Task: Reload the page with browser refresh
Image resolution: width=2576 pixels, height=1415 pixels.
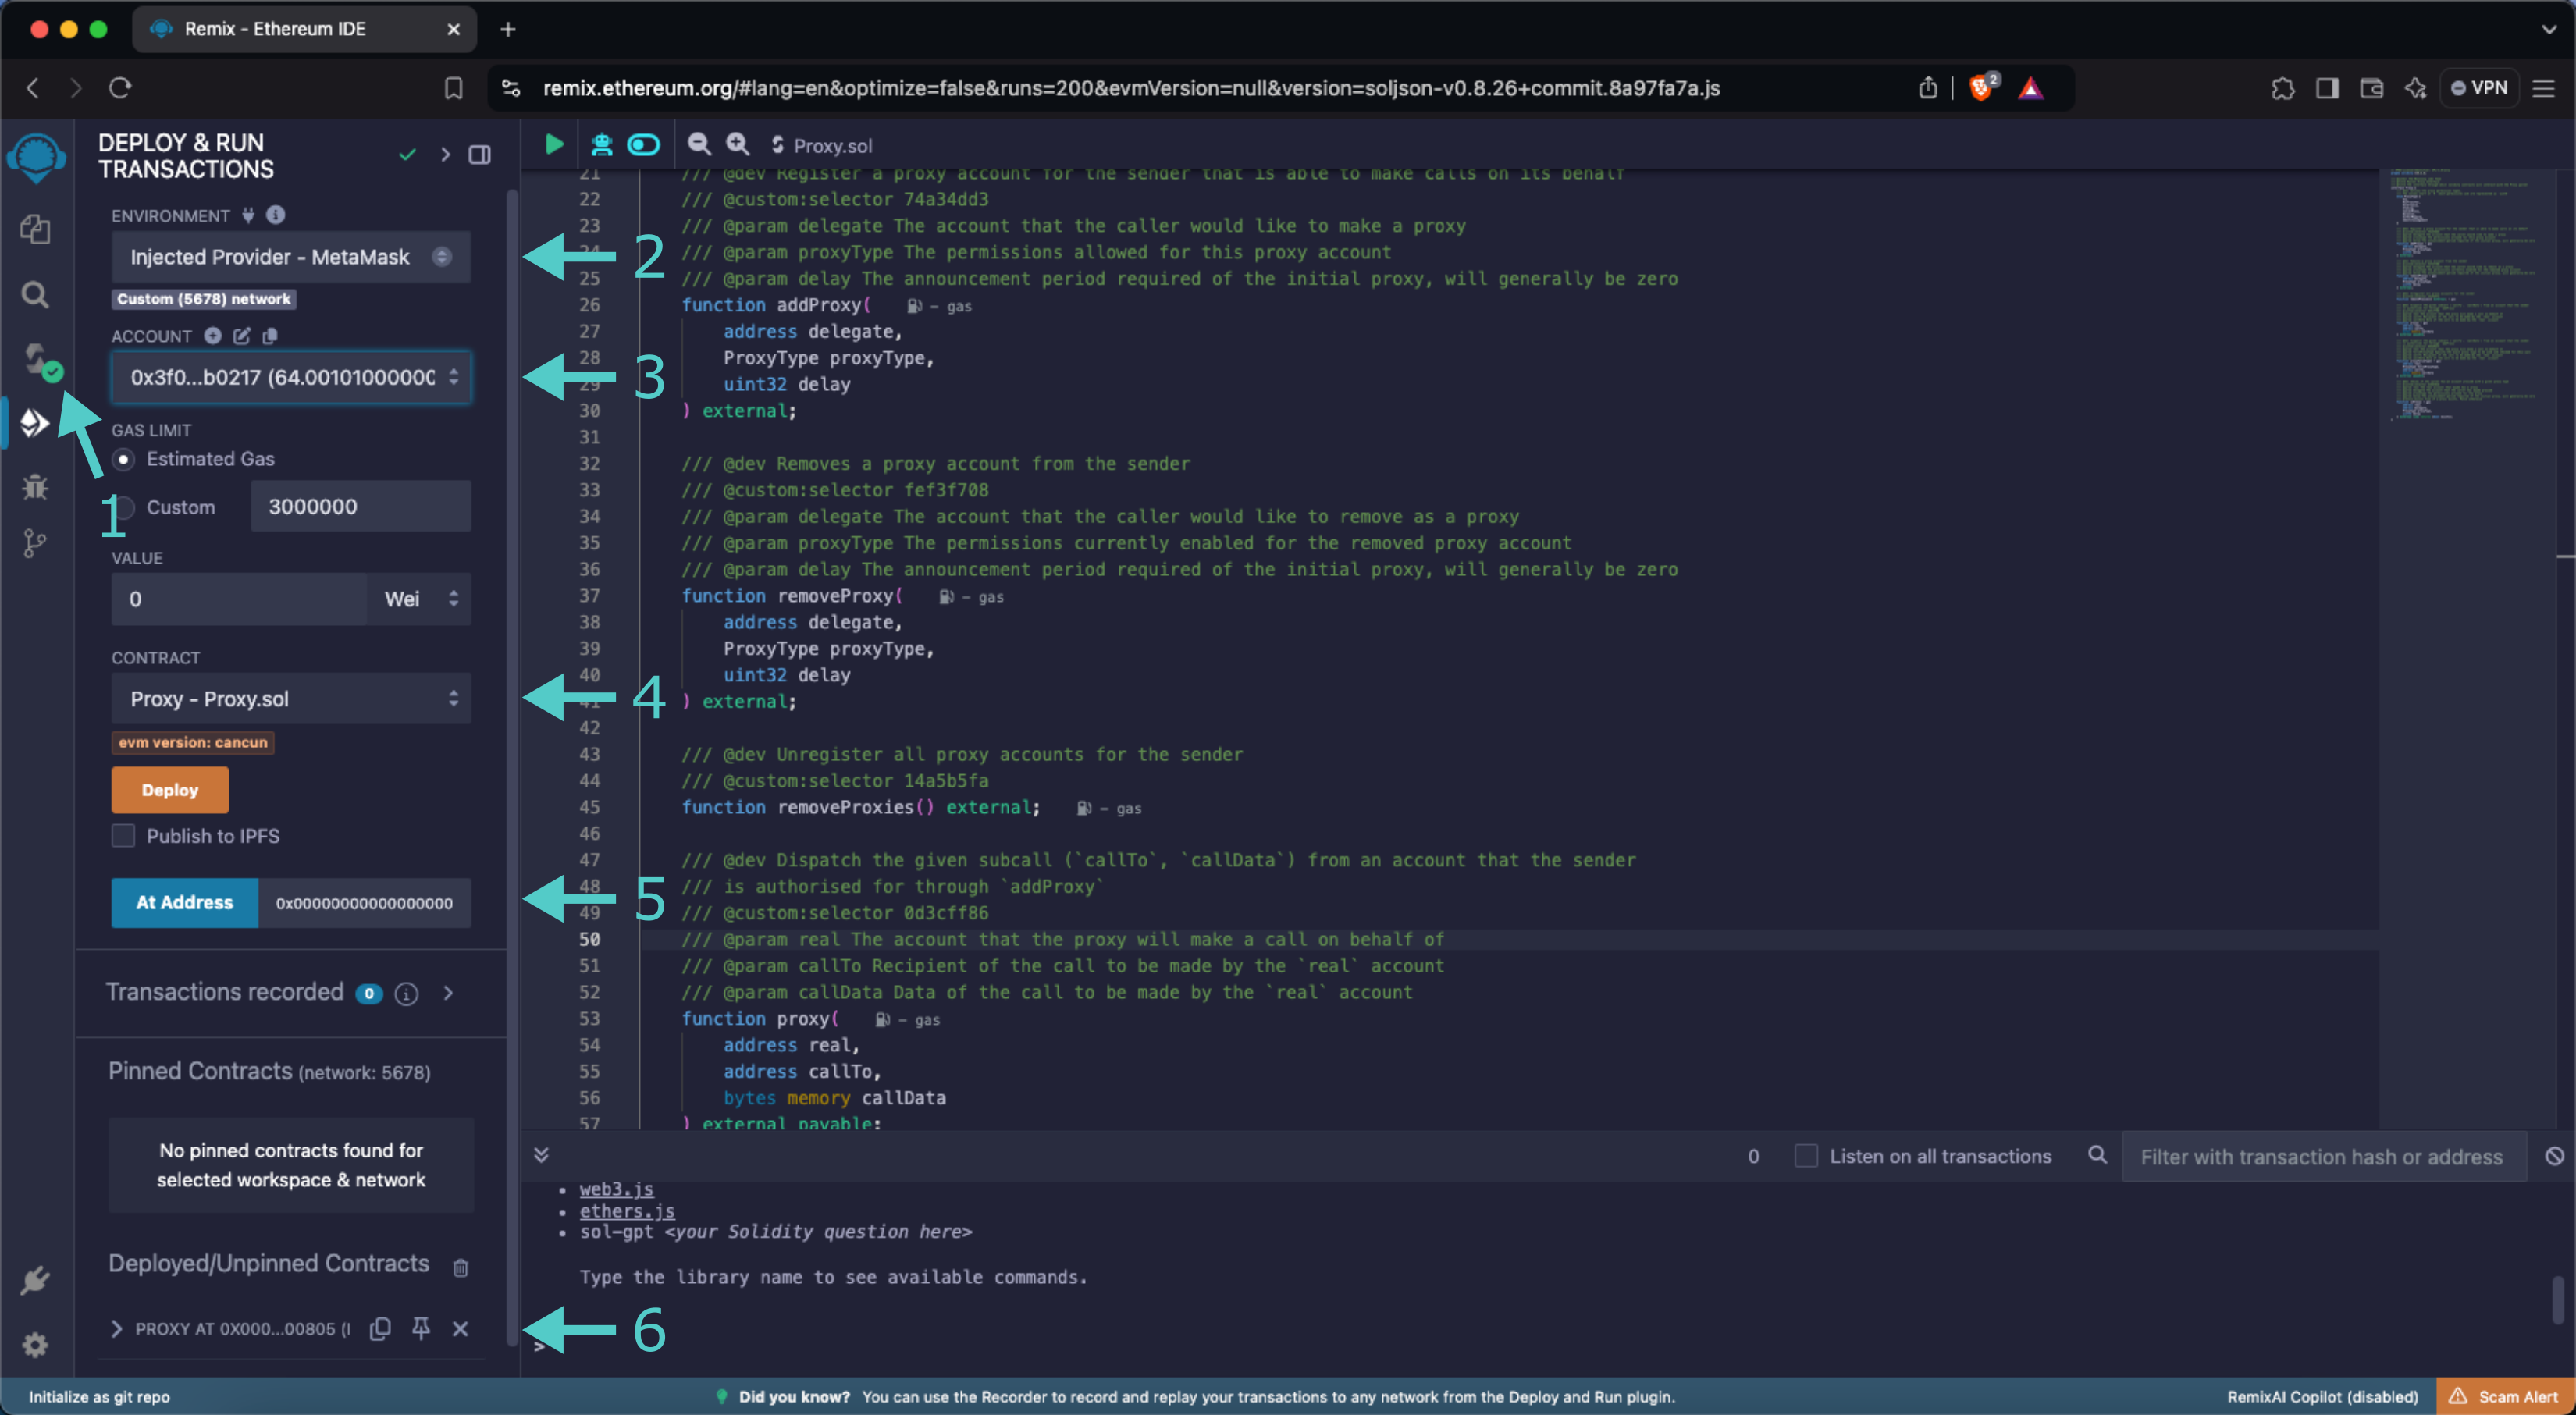Action: [120, 88]
